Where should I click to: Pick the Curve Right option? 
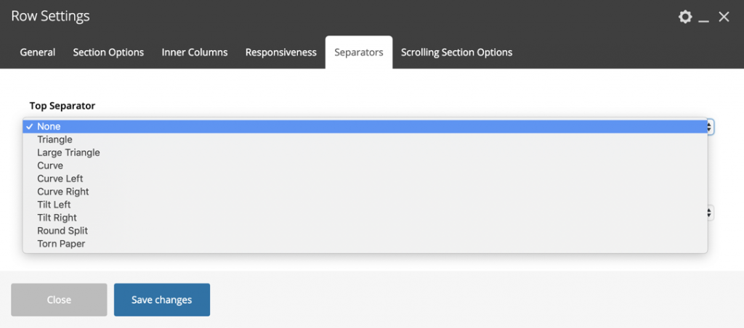coord(62,192)
